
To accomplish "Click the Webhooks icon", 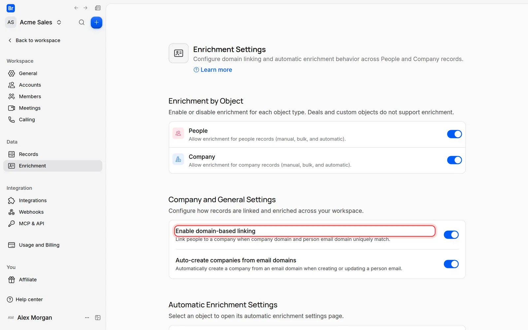I will pos(12,212).
